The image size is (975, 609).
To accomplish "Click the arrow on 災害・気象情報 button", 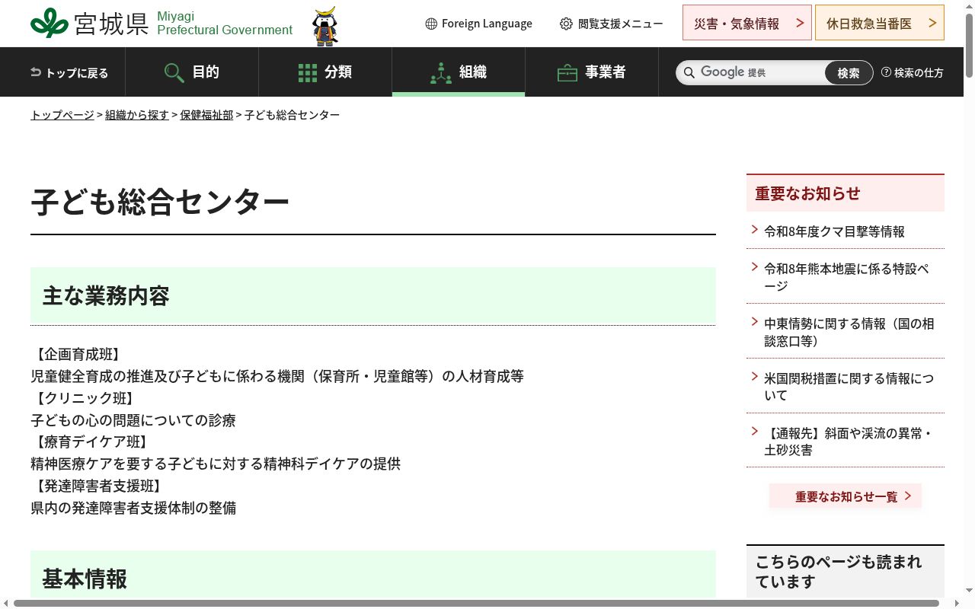I will coord(800,23).
